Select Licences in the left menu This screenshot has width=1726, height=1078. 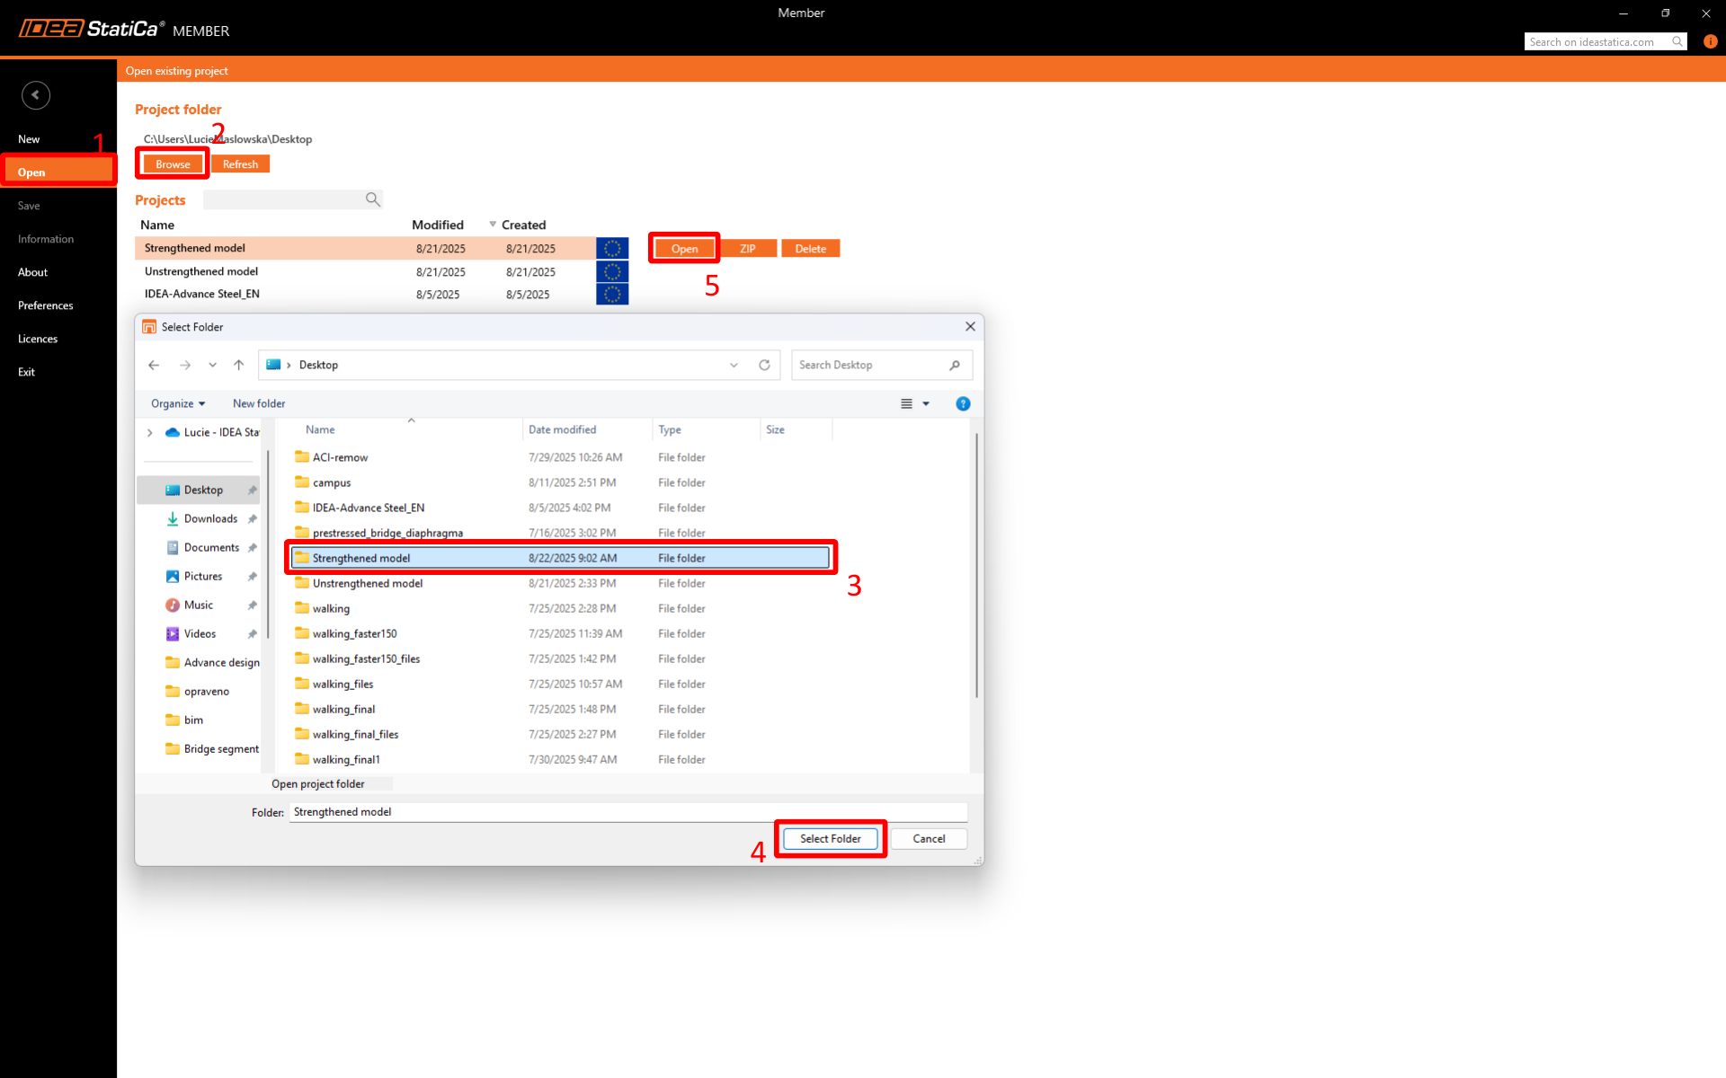pyautogui.click(x=38, y=339)
